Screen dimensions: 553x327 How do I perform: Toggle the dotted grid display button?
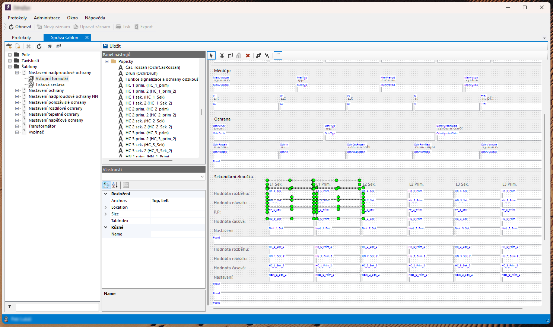[x=278, y=55]
